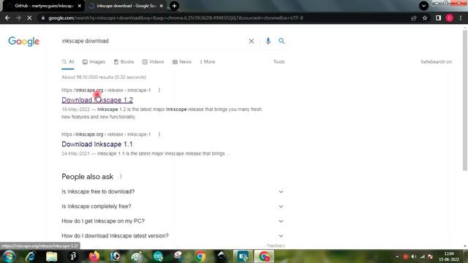
Task: Open Chrome three-dot menu
Action: coord(461,18)
